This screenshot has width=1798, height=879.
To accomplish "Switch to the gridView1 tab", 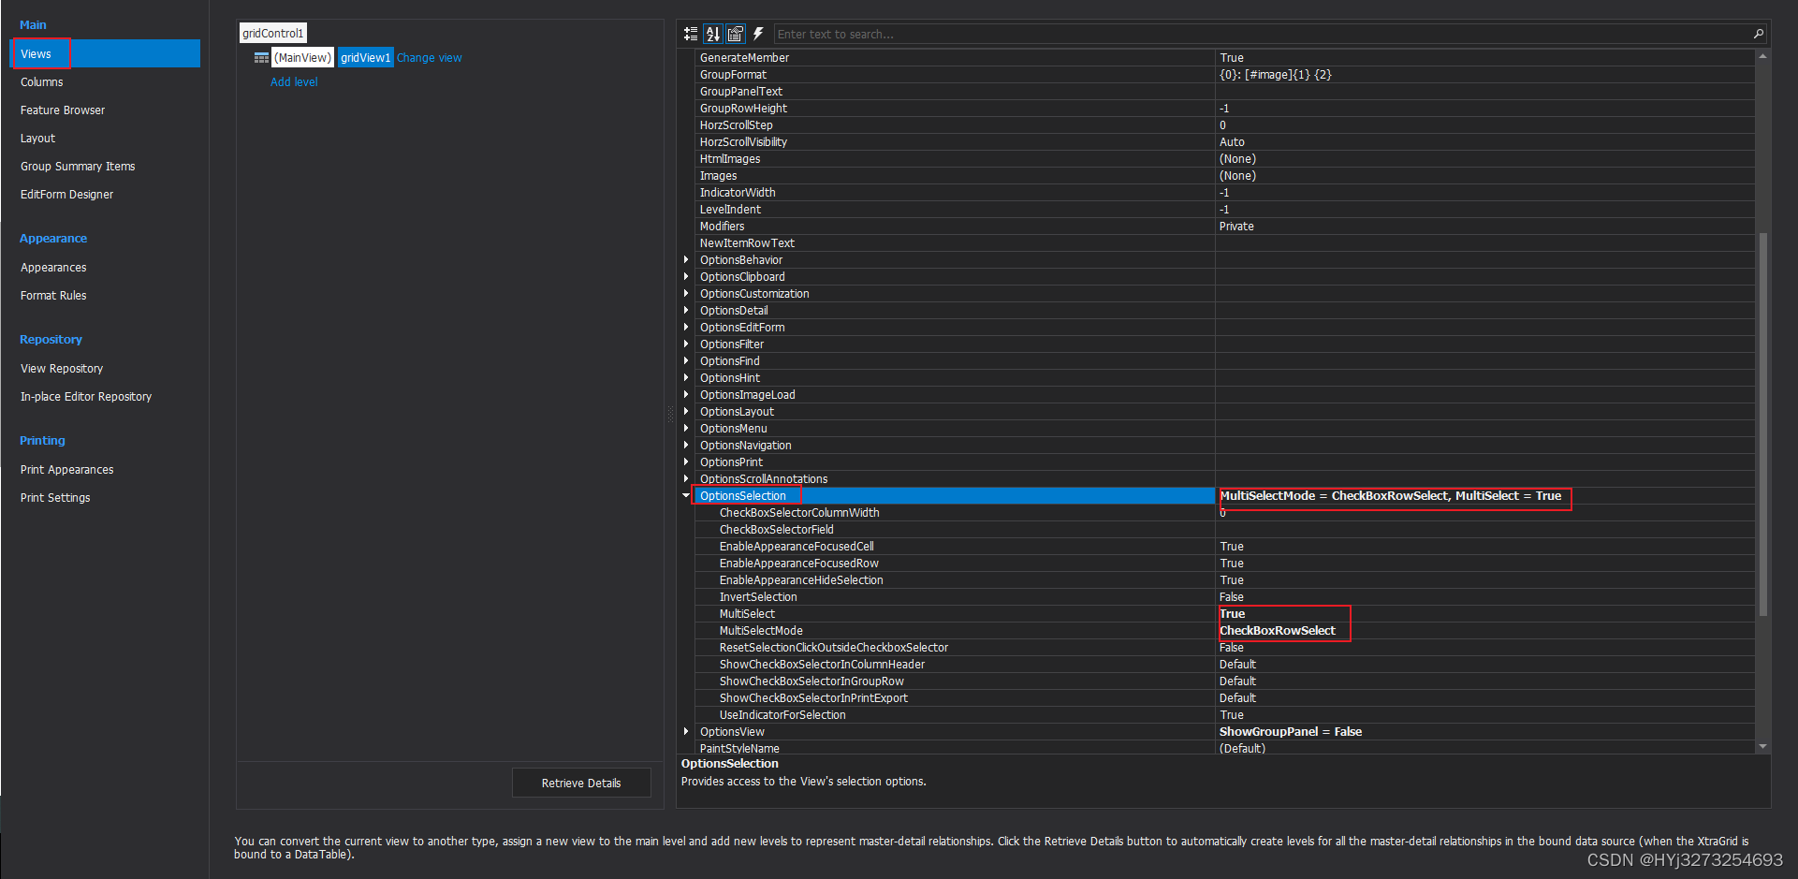I will coord(365,57).
